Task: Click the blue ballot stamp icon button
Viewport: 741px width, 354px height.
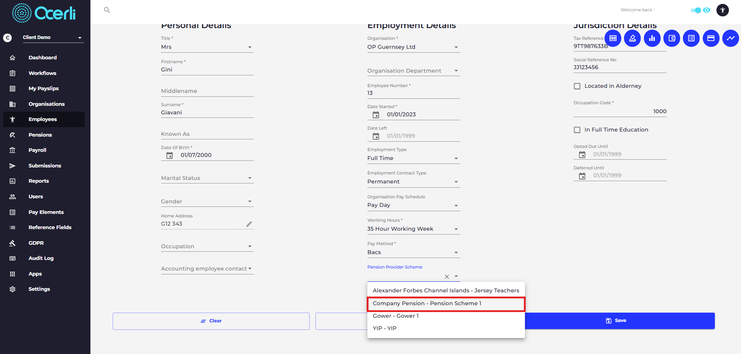Action: pos(632,38)
